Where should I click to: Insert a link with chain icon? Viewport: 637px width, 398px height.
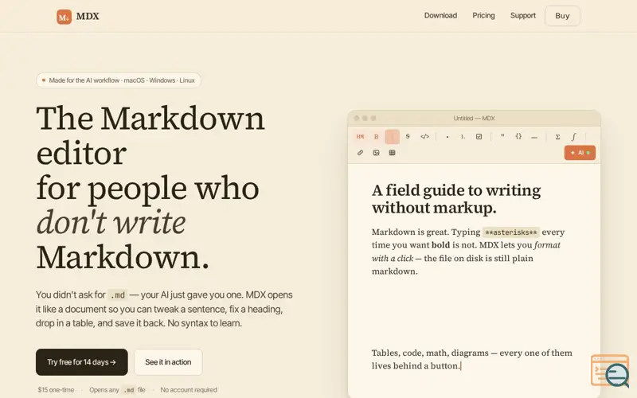click(x=360, y=153)
